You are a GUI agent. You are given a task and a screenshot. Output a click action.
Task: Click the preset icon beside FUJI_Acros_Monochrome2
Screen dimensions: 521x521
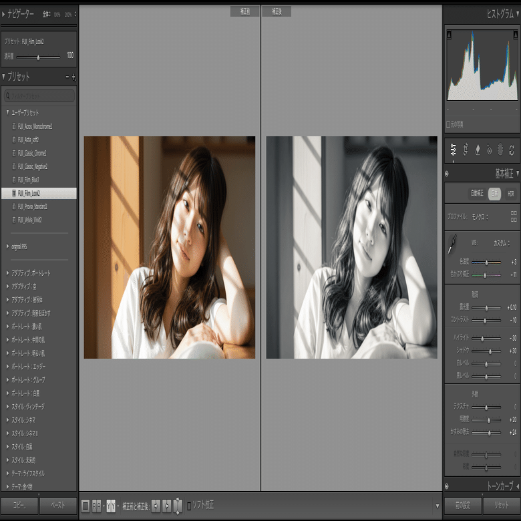click(14, 126)
